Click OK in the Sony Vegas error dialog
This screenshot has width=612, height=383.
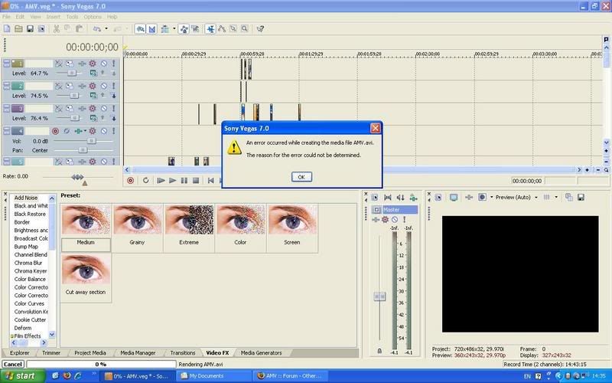coord(301,177)
